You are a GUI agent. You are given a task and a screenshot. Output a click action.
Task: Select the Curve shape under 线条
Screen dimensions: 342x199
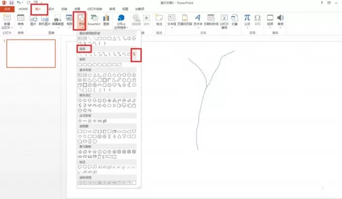124,54
